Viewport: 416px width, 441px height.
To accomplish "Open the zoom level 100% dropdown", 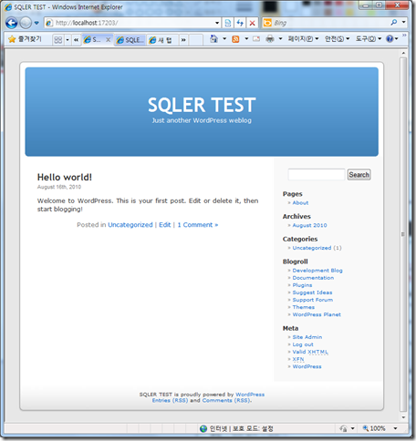I will tap(395, 428).
